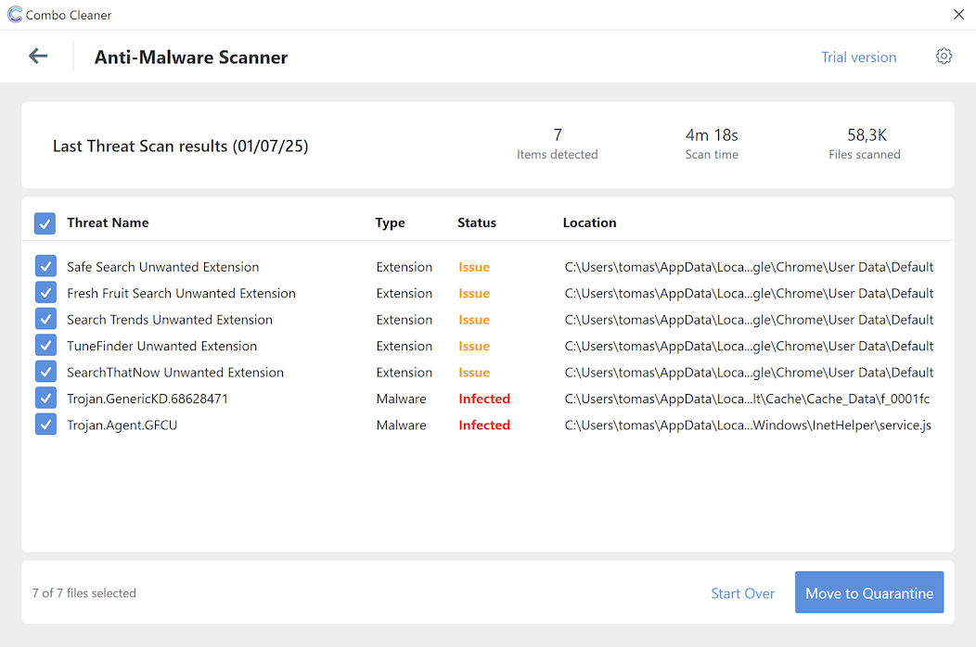The height and width of the screenshot is (647, 976).
Task: Go back with the left arrow icon
Action: tap(38, 56)
